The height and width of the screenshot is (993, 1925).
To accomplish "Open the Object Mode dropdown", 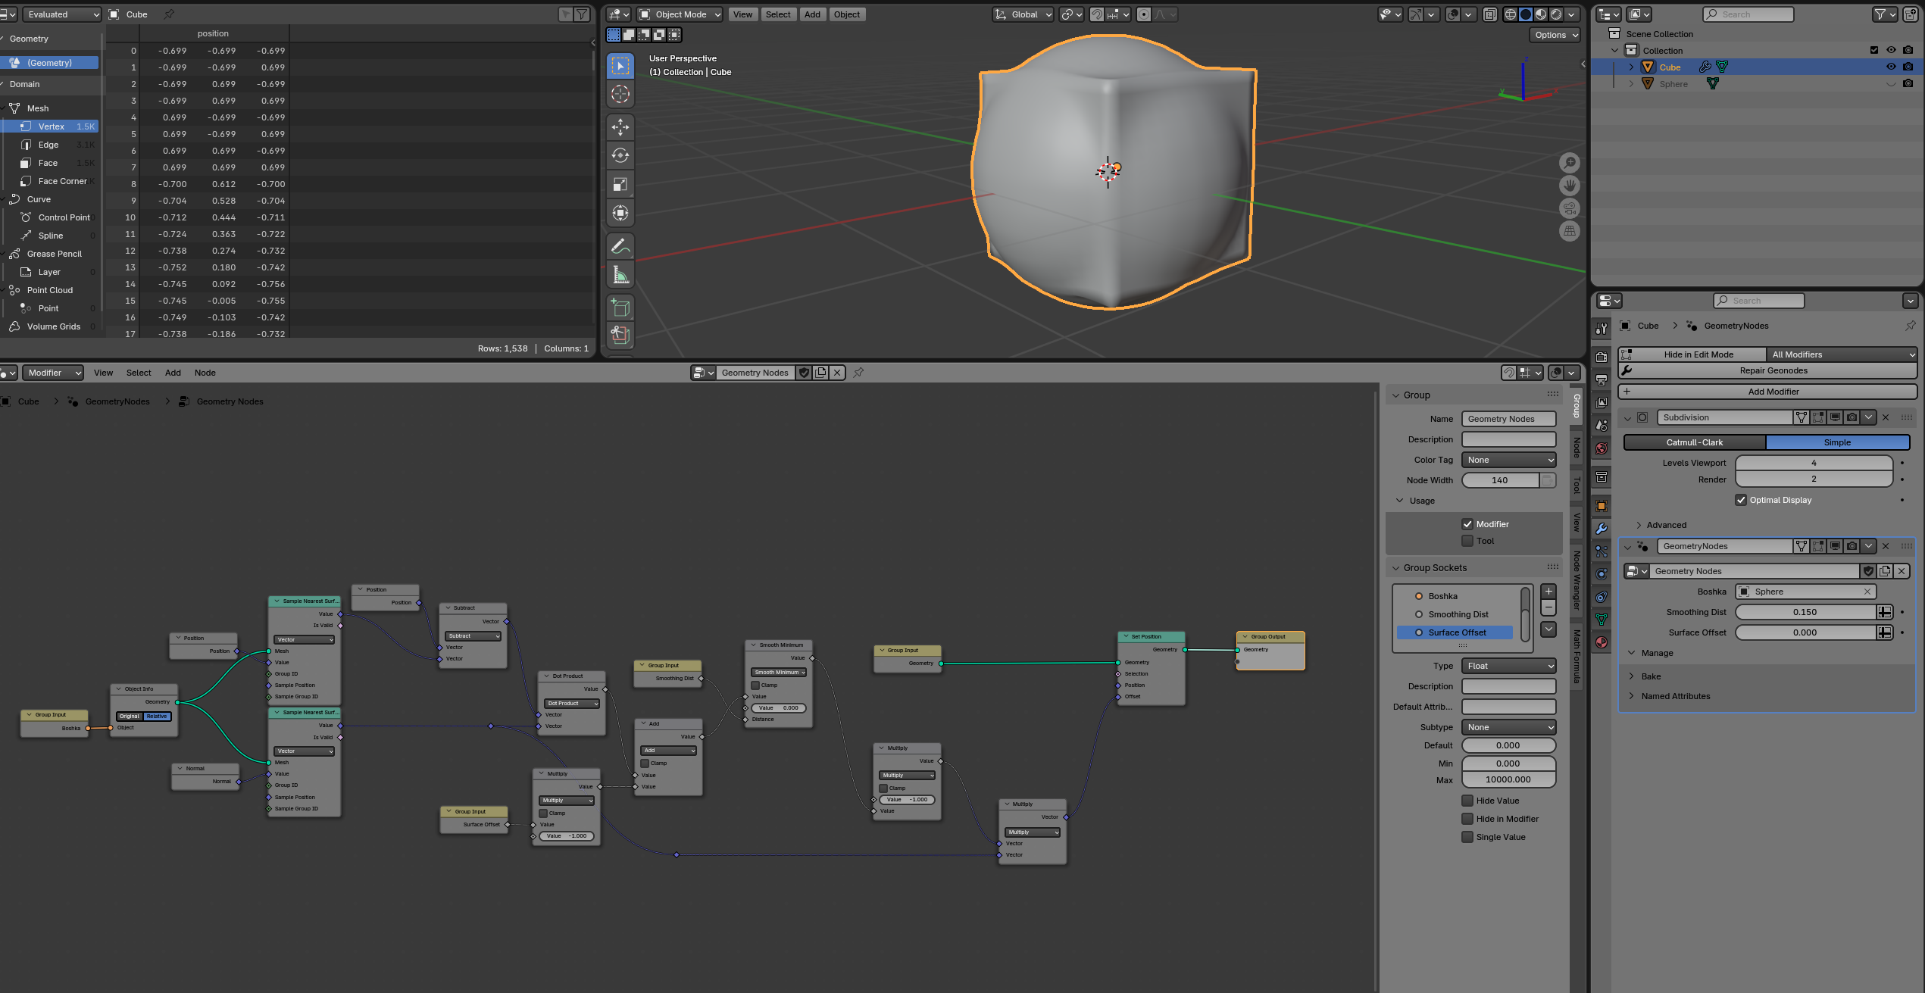I will 680,14.
